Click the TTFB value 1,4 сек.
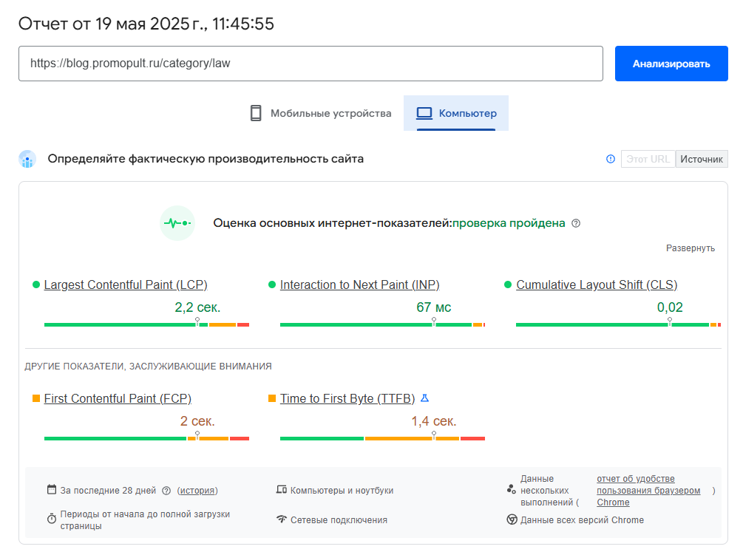743x552 pixels. pyautogui.click(x=433, y=421)
